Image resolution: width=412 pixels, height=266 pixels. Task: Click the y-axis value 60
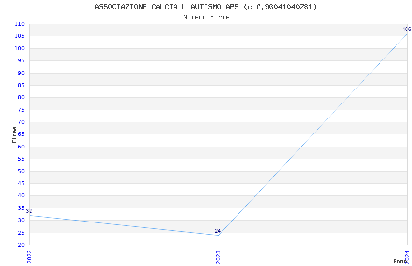click(x=21, y=147)
